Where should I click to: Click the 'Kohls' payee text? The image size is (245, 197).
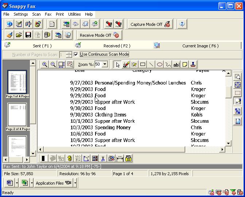[197, 115]
